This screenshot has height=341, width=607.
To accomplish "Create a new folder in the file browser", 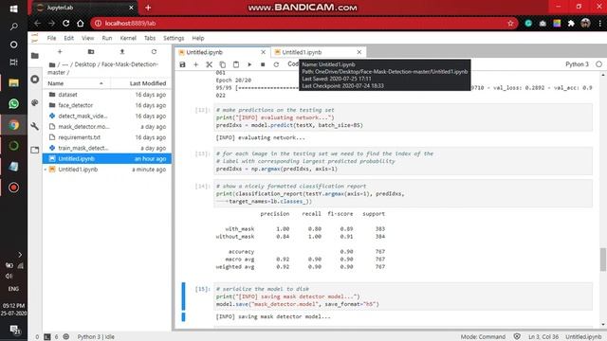I will click(x=91, y=52).
